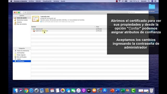Select Llaves category
The image size is (167, 94).
22,59
